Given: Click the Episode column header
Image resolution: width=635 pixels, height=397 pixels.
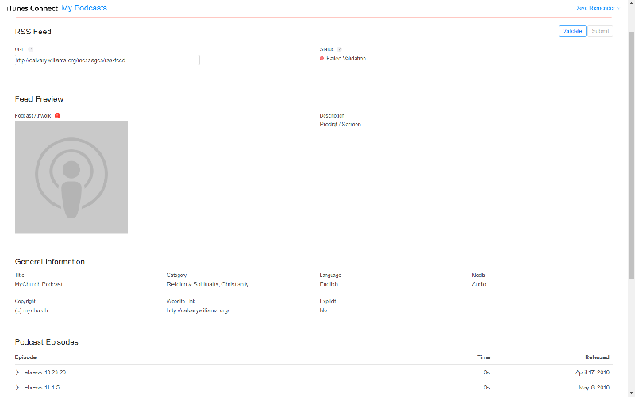Looking at the screenshot, I should (25, 357).
